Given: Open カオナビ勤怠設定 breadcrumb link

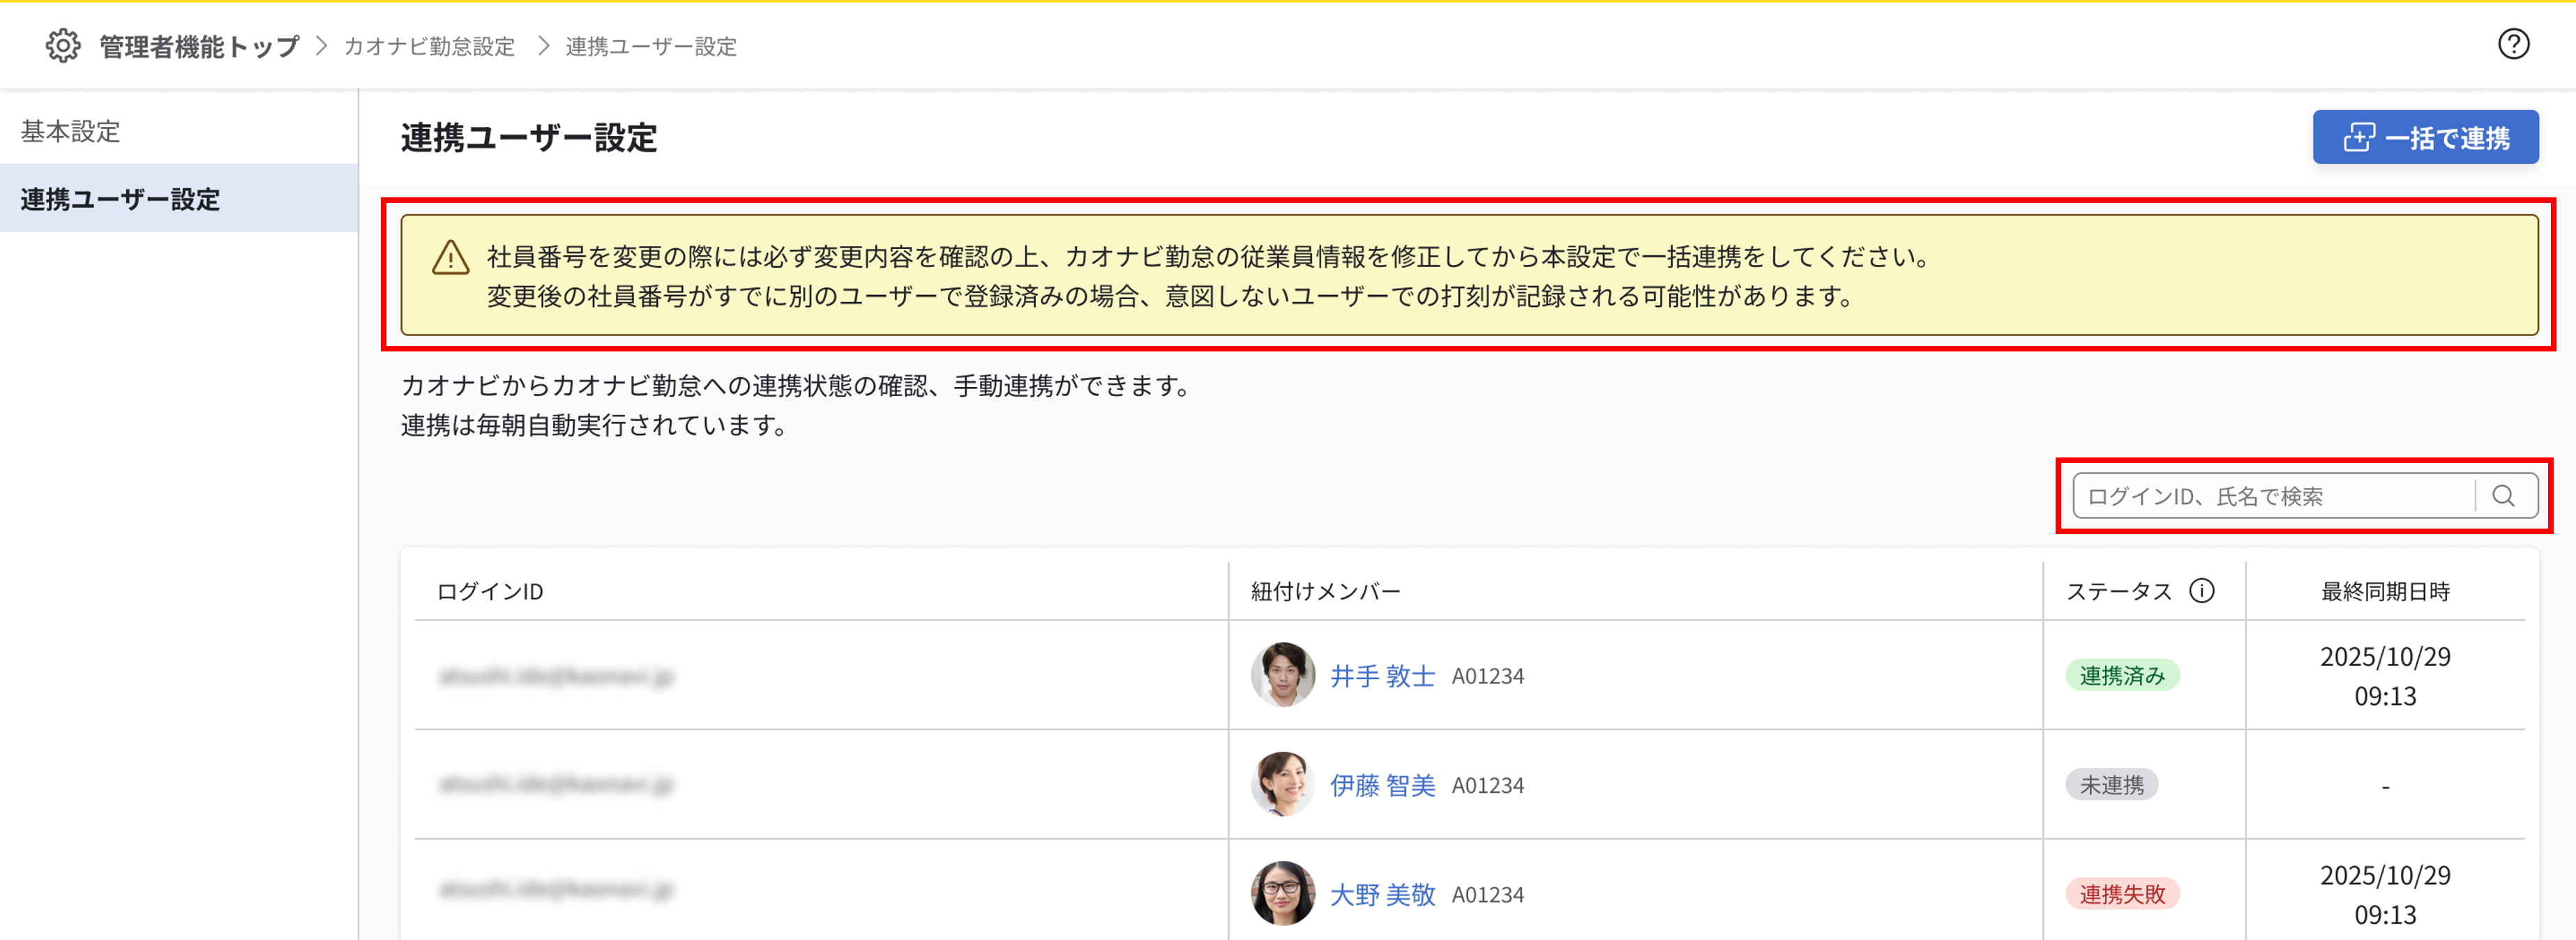Looking at the screenshot, I should [429, 46].
